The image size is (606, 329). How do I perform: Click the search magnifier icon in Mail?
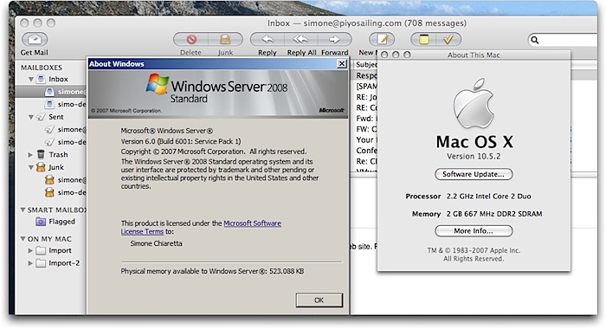(x=535, y=40)
